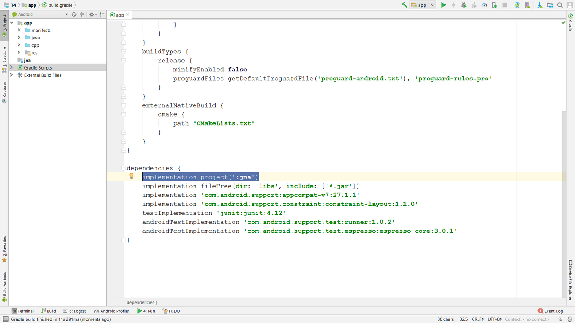Image resolution: width=575 pixels, height=323 pixels.
Task: Run the app with the green play icon
Action: (443, 5)
